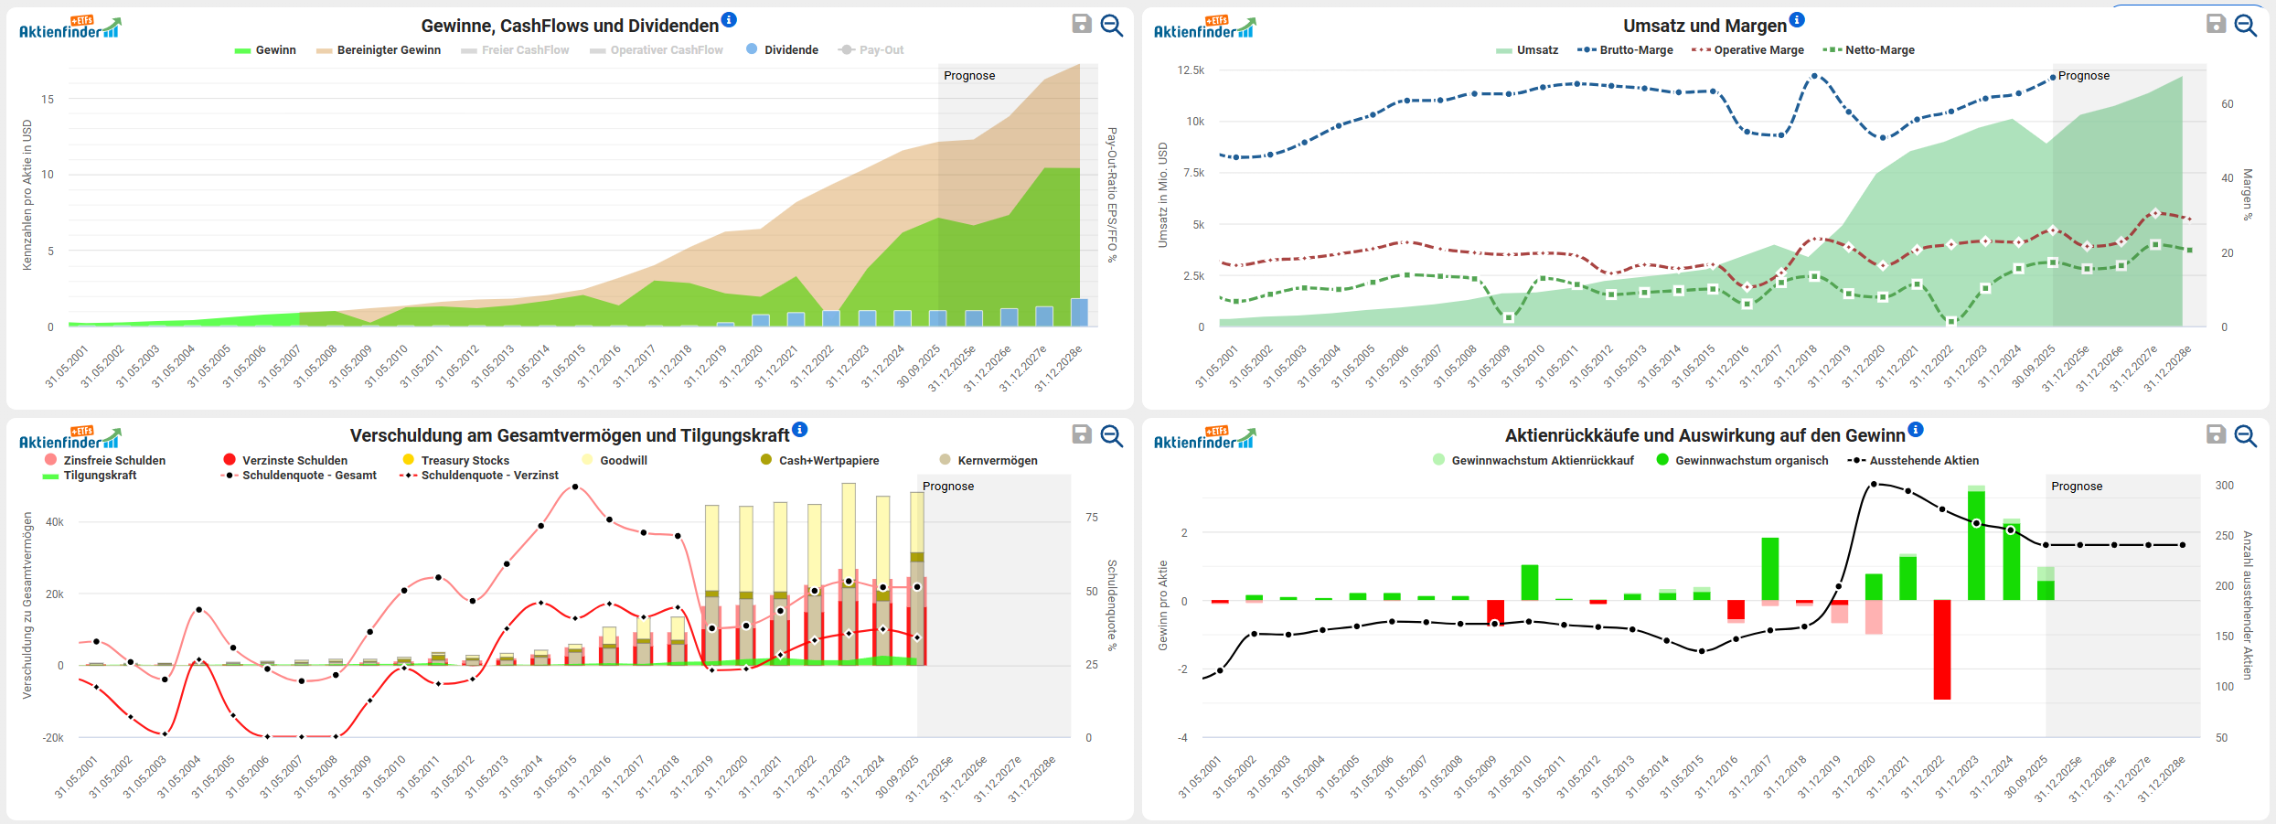2276x824 pixels.
Task: Save the Aktienrückkäufe chart image
Action: (x=2216, y=434)
